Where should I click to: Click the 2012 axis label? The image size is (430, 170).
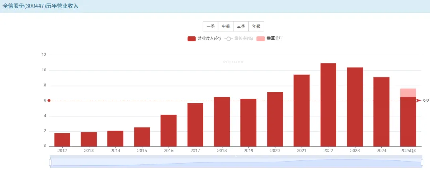pyautogui.click(x=62, y=150)
